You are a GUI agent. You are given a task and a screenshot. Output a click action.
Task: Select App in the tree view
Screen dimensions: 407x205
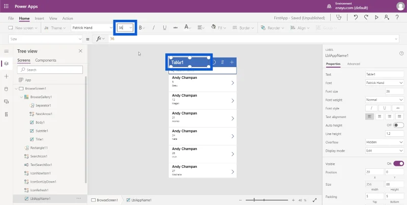(28, 80)
